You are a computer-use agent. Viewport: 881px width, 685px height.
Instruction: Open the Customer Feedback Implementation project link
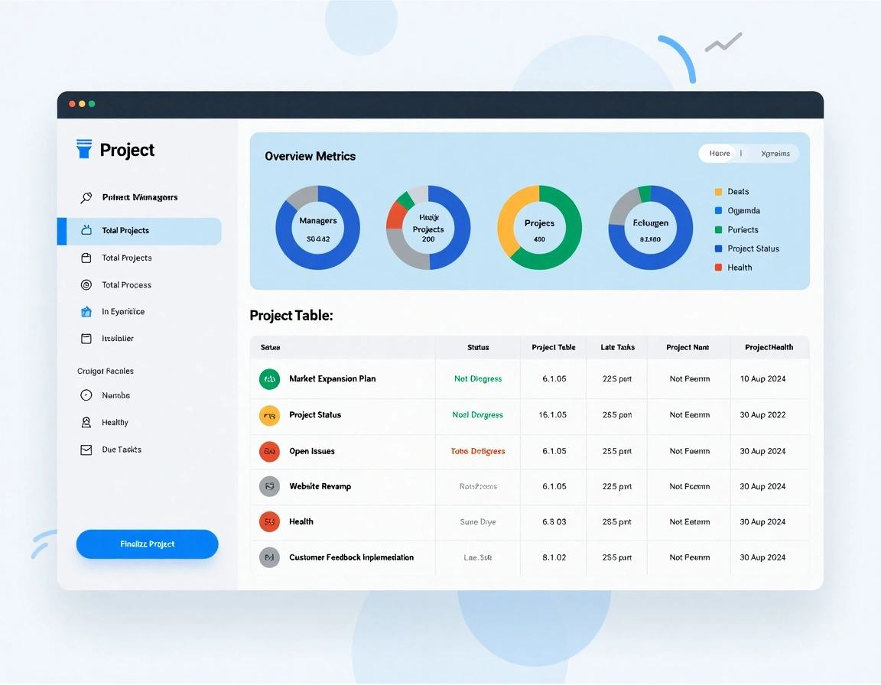pyautogui.click(x=351, y=557)
